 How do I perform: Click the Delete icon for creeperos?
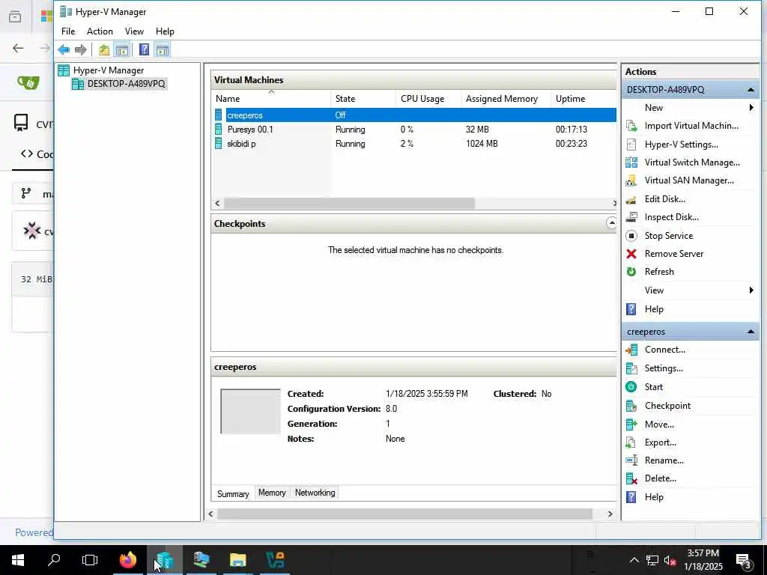click(x=631, y=478)
